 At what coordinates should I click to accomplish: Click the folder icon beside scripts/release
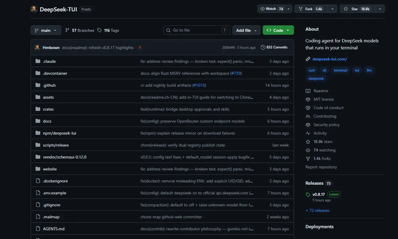[38, 145]
